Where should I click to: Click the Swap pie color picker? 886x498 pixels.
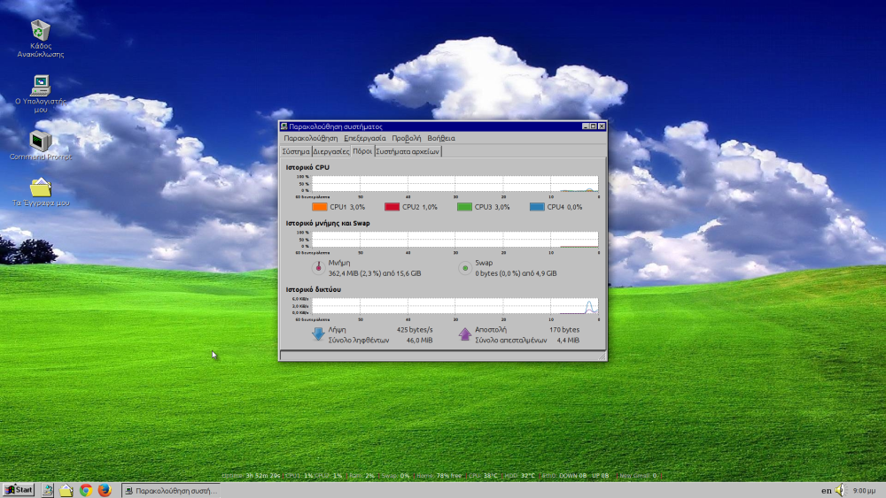[465, 268]
